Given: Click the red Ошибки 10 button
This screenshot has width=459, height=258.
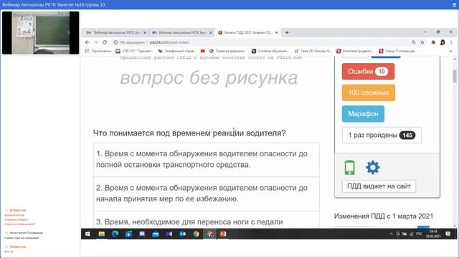Looking at the screenshot, I should coord(368,72).
